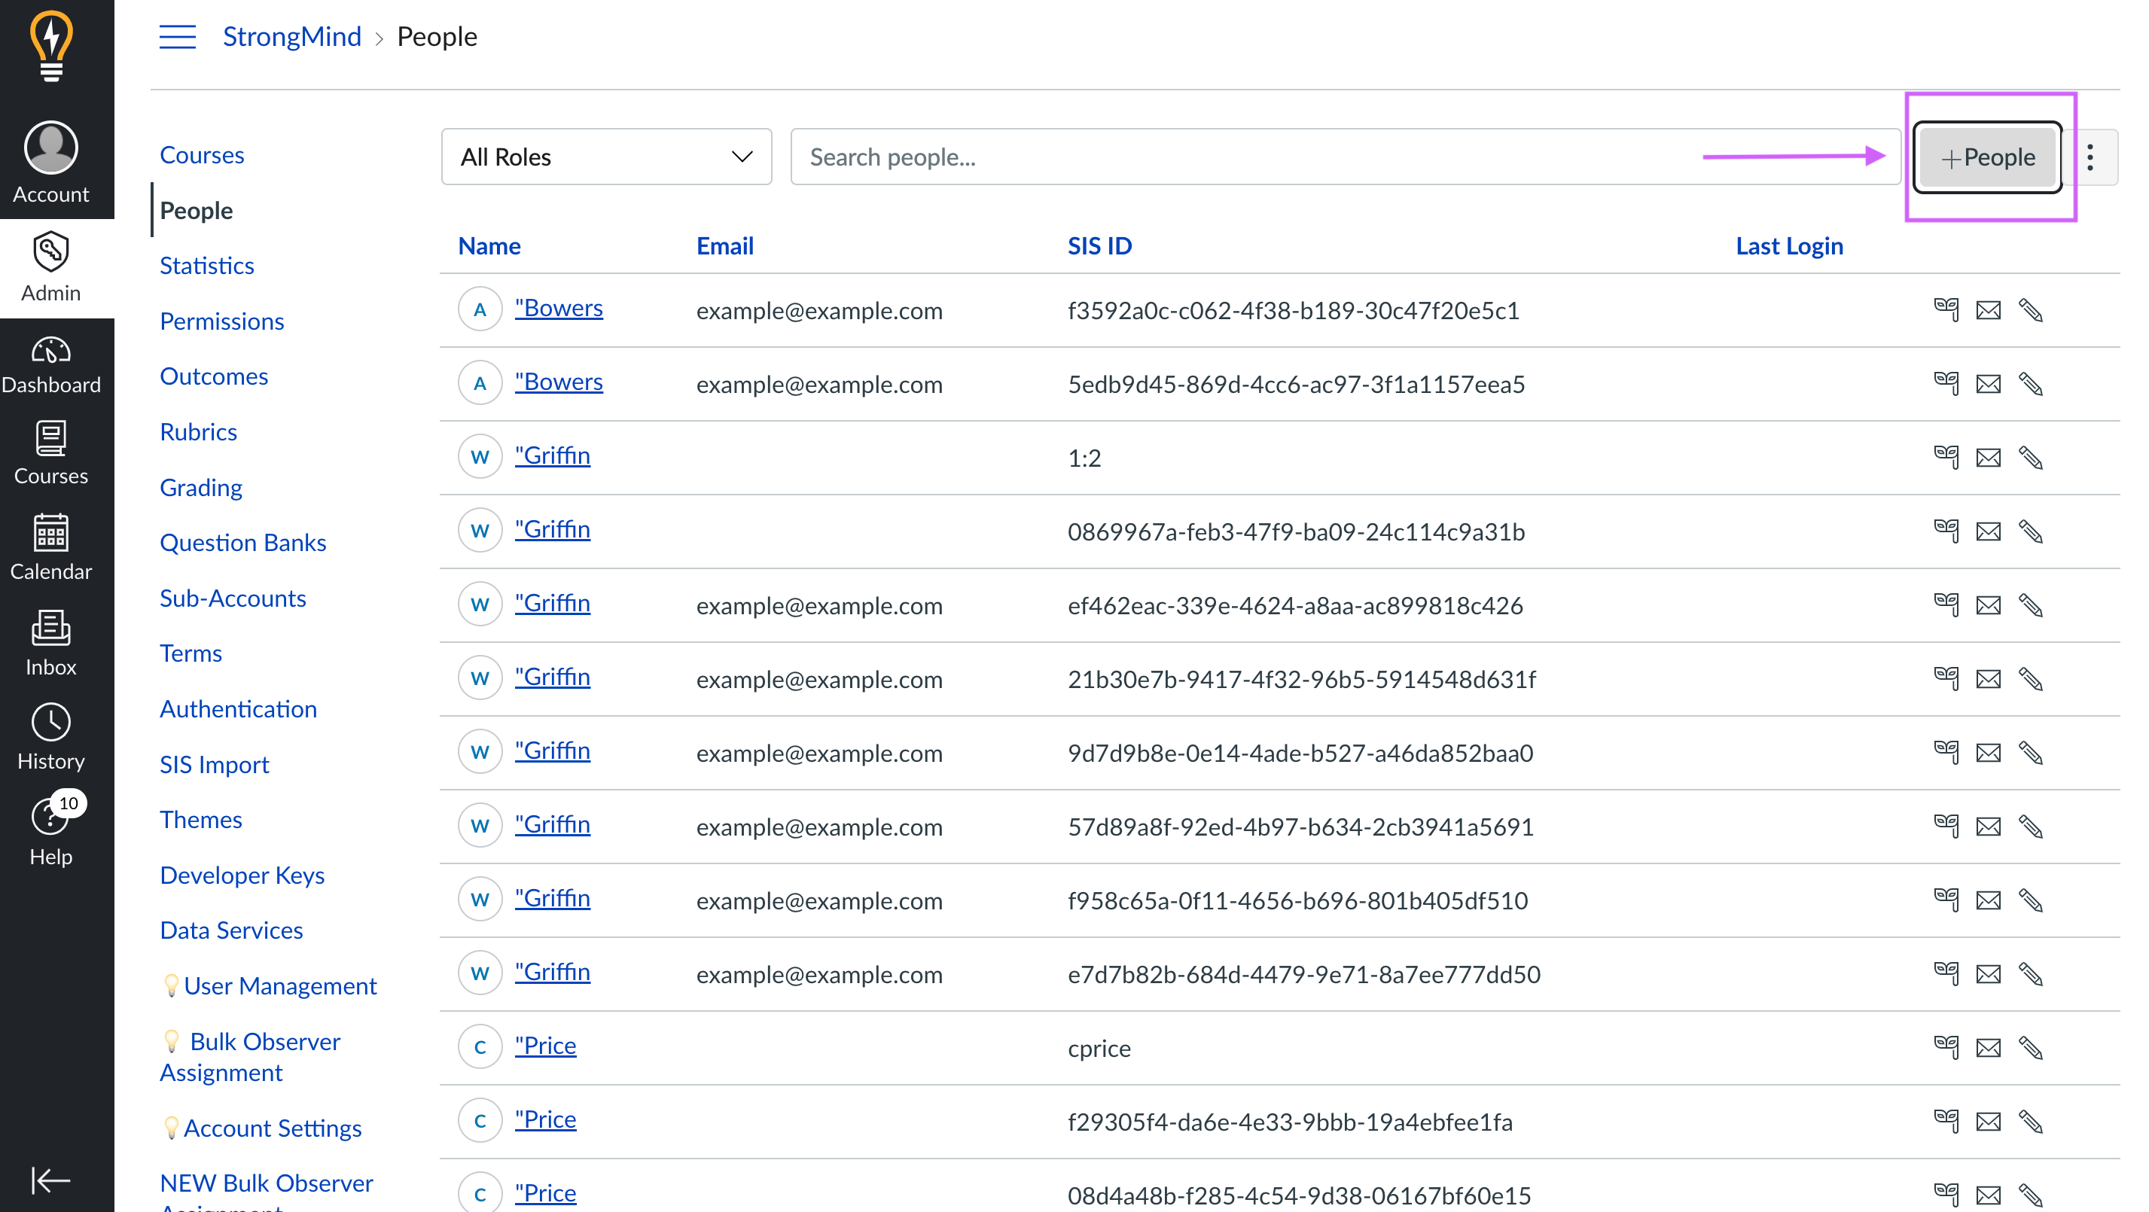The width and height of the screenshot is (2149, 1212).
Task: Open the Account menu in global navigation
Action: (51, 163)
